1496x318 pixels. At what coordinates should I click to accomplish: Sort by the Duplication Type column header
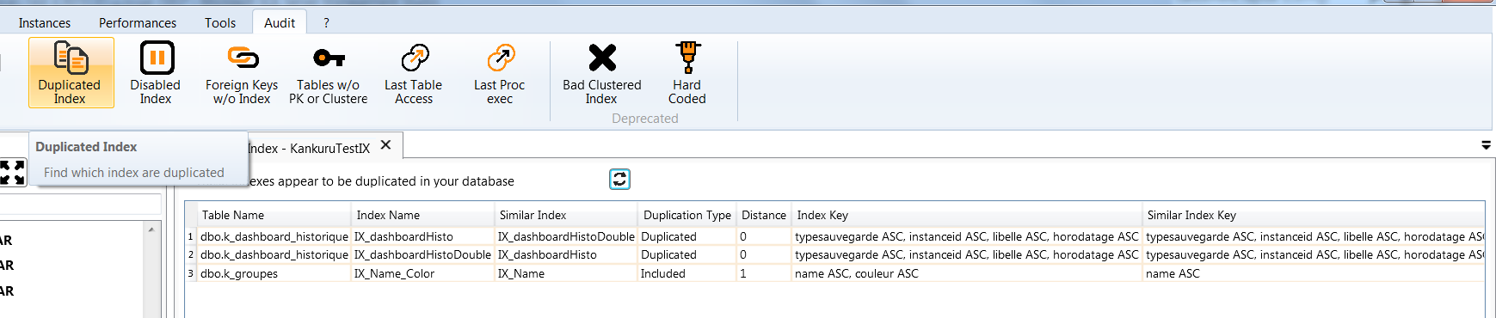point(687,215)
